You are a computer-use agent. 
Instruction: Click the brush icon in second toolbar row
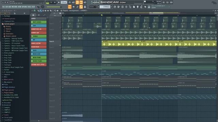[x=77, y=7]
